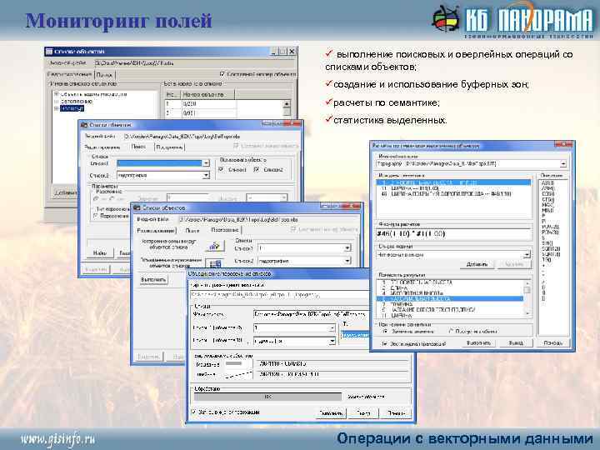Click scrollbar thumb of the result semantics list
The width and height of the screenshot is (600, 450).
(x=527, y=290)
